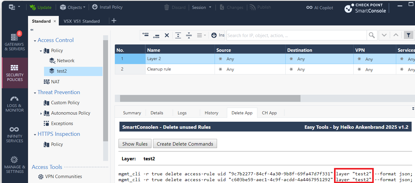Open Exceptions under Threat Prevention
The width and height of the screenshot is (415, 183).
pyautogui.click(x=62, y=124)
